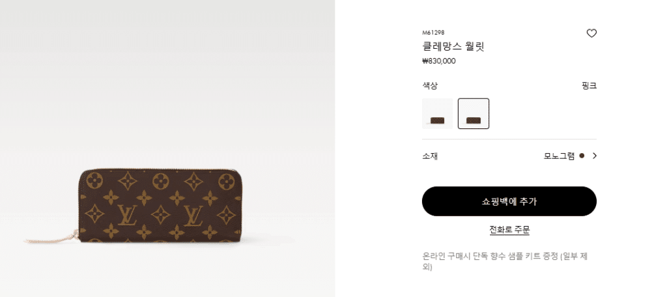Click the product code M61298
Viewport: 667px width, 297px height.
[433, 33]
